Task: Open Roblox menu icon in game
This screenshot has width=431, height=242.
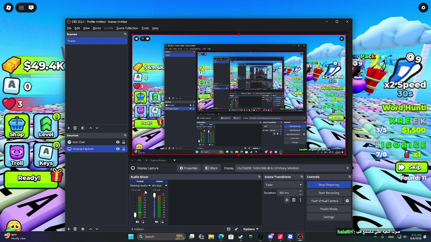Action: coord(21,8)
